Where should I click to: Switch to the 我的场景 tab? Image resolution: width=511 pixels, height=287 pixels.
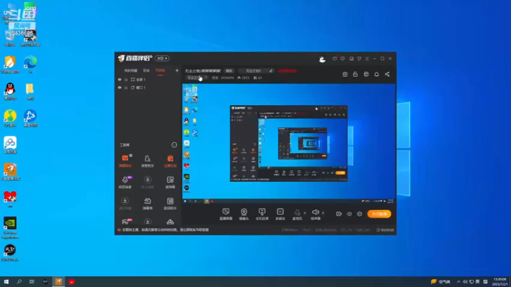pyautogui.click(x=131, y=71)
